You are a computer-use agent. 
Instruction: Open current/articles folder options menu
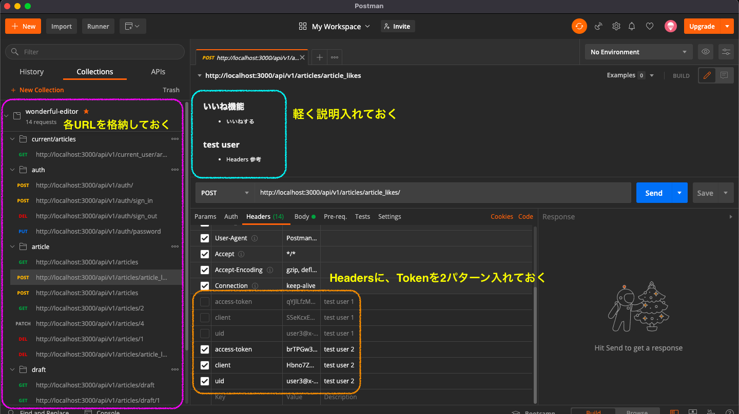click(175, 139)
